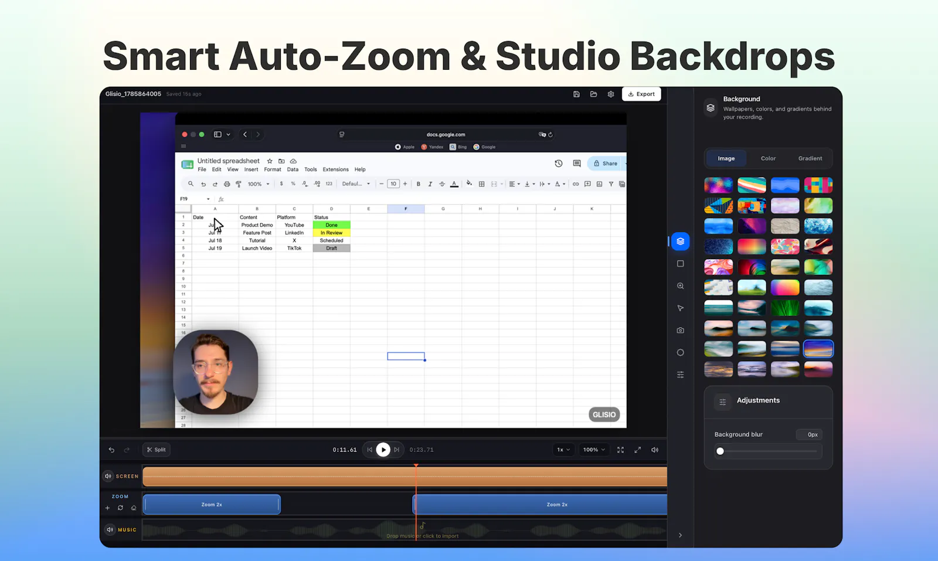Click the Export button
Screen dimensions: 938x561
641,94
